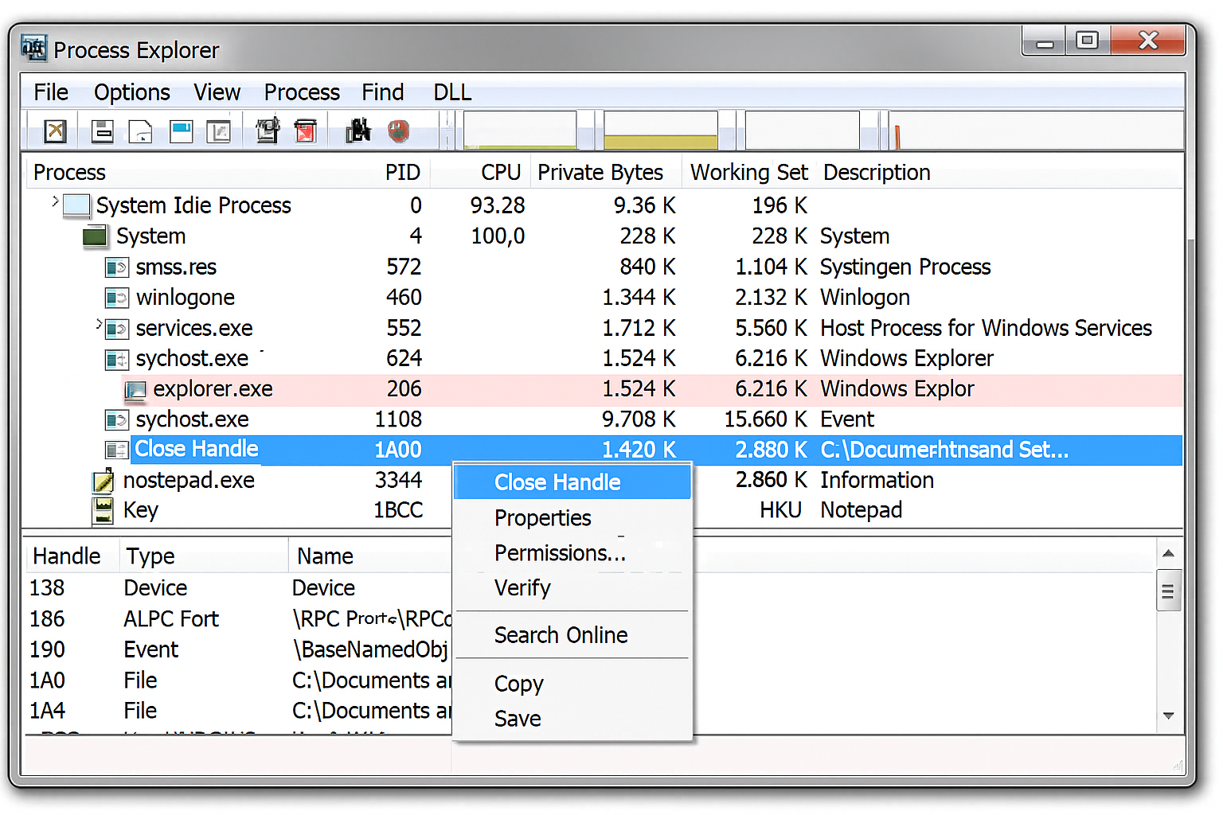Open the Options menu
The image size is (1223, 815).
pyautogui.click(x=132, y=92)
